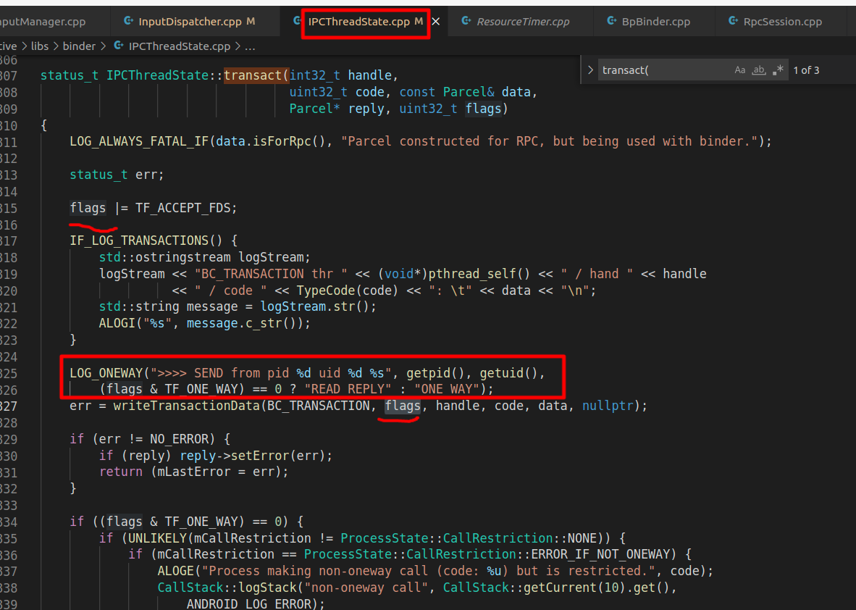Open the breadcrumb ellipsis symbol list

click(x=250, y=46)
